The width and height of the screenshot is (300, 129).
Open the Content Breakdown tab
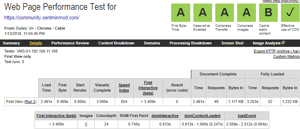pyautogui.click(x=116, y=43)
